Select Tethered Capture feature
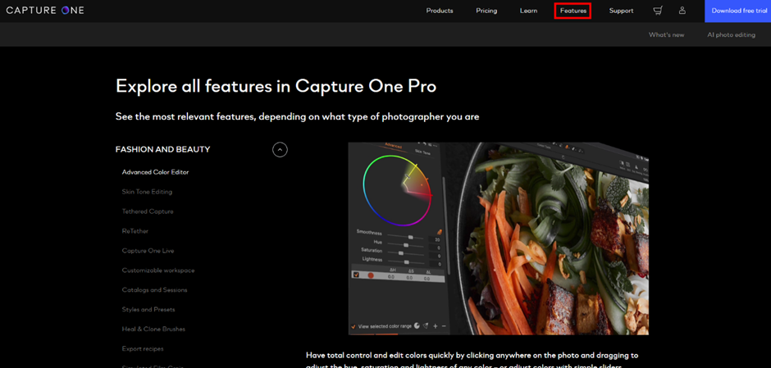The width and height of the screenshot is (771, 368). (148, 211)
